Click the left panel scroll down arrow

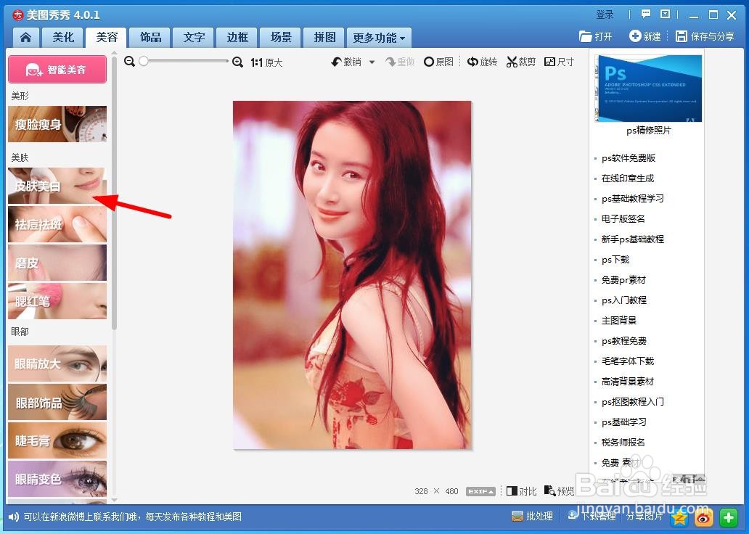[x=114, y=500]
